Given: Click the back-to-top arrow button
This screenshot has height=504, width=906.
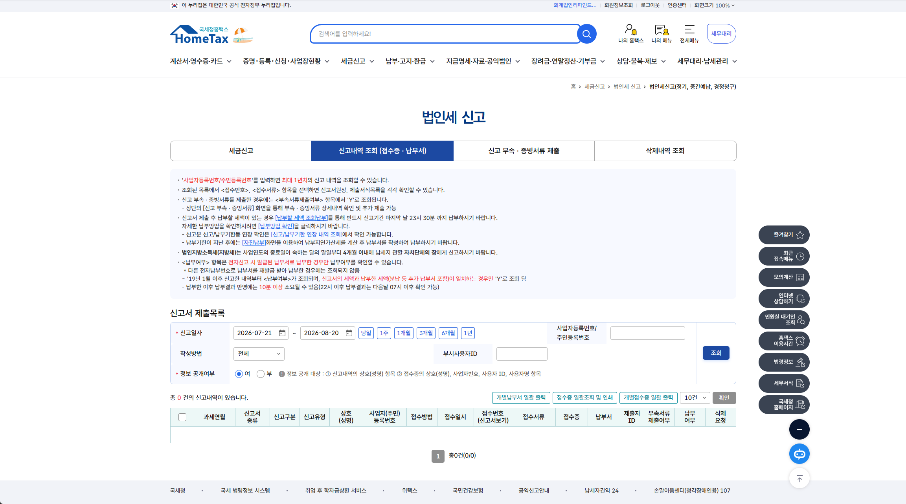Looking at the screenshot, I should [799, 478].
